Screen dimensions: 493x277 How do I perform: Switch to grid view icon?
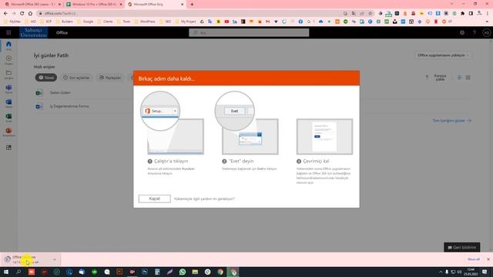(x=468, y=77)
